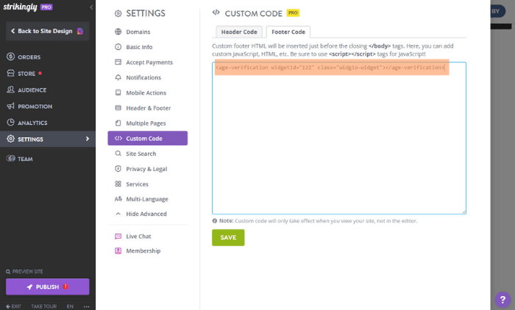Switch to the Footer Code tab

pyautogui.click(x=288, y=32)
